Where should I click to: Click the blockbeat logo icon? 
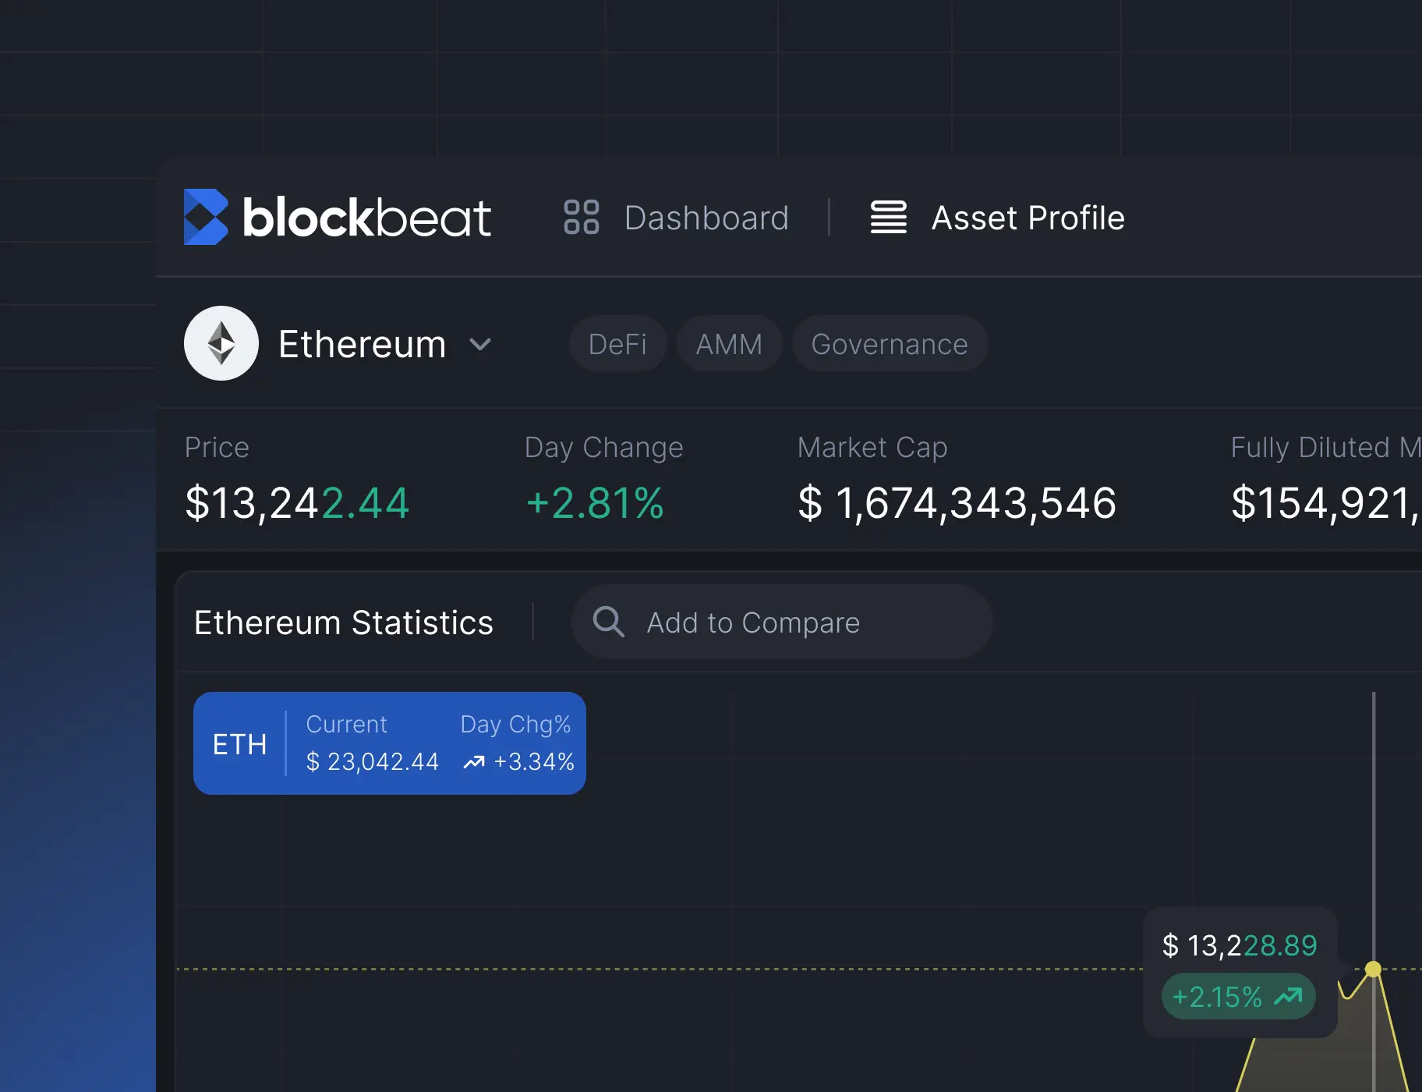[x=206, y=217]
